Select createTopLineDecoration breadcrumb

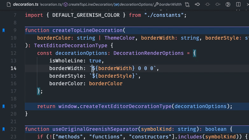click(90, 4)
